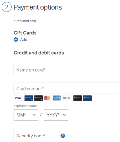
Task: Focus the Security code field
Action: click(x=41, y=135)
